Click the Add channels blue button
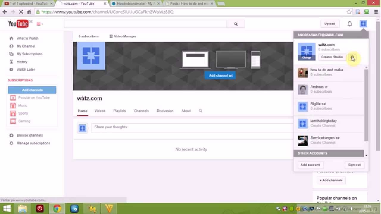The width and height of the screenshot is (381, 214). point(32,90)
